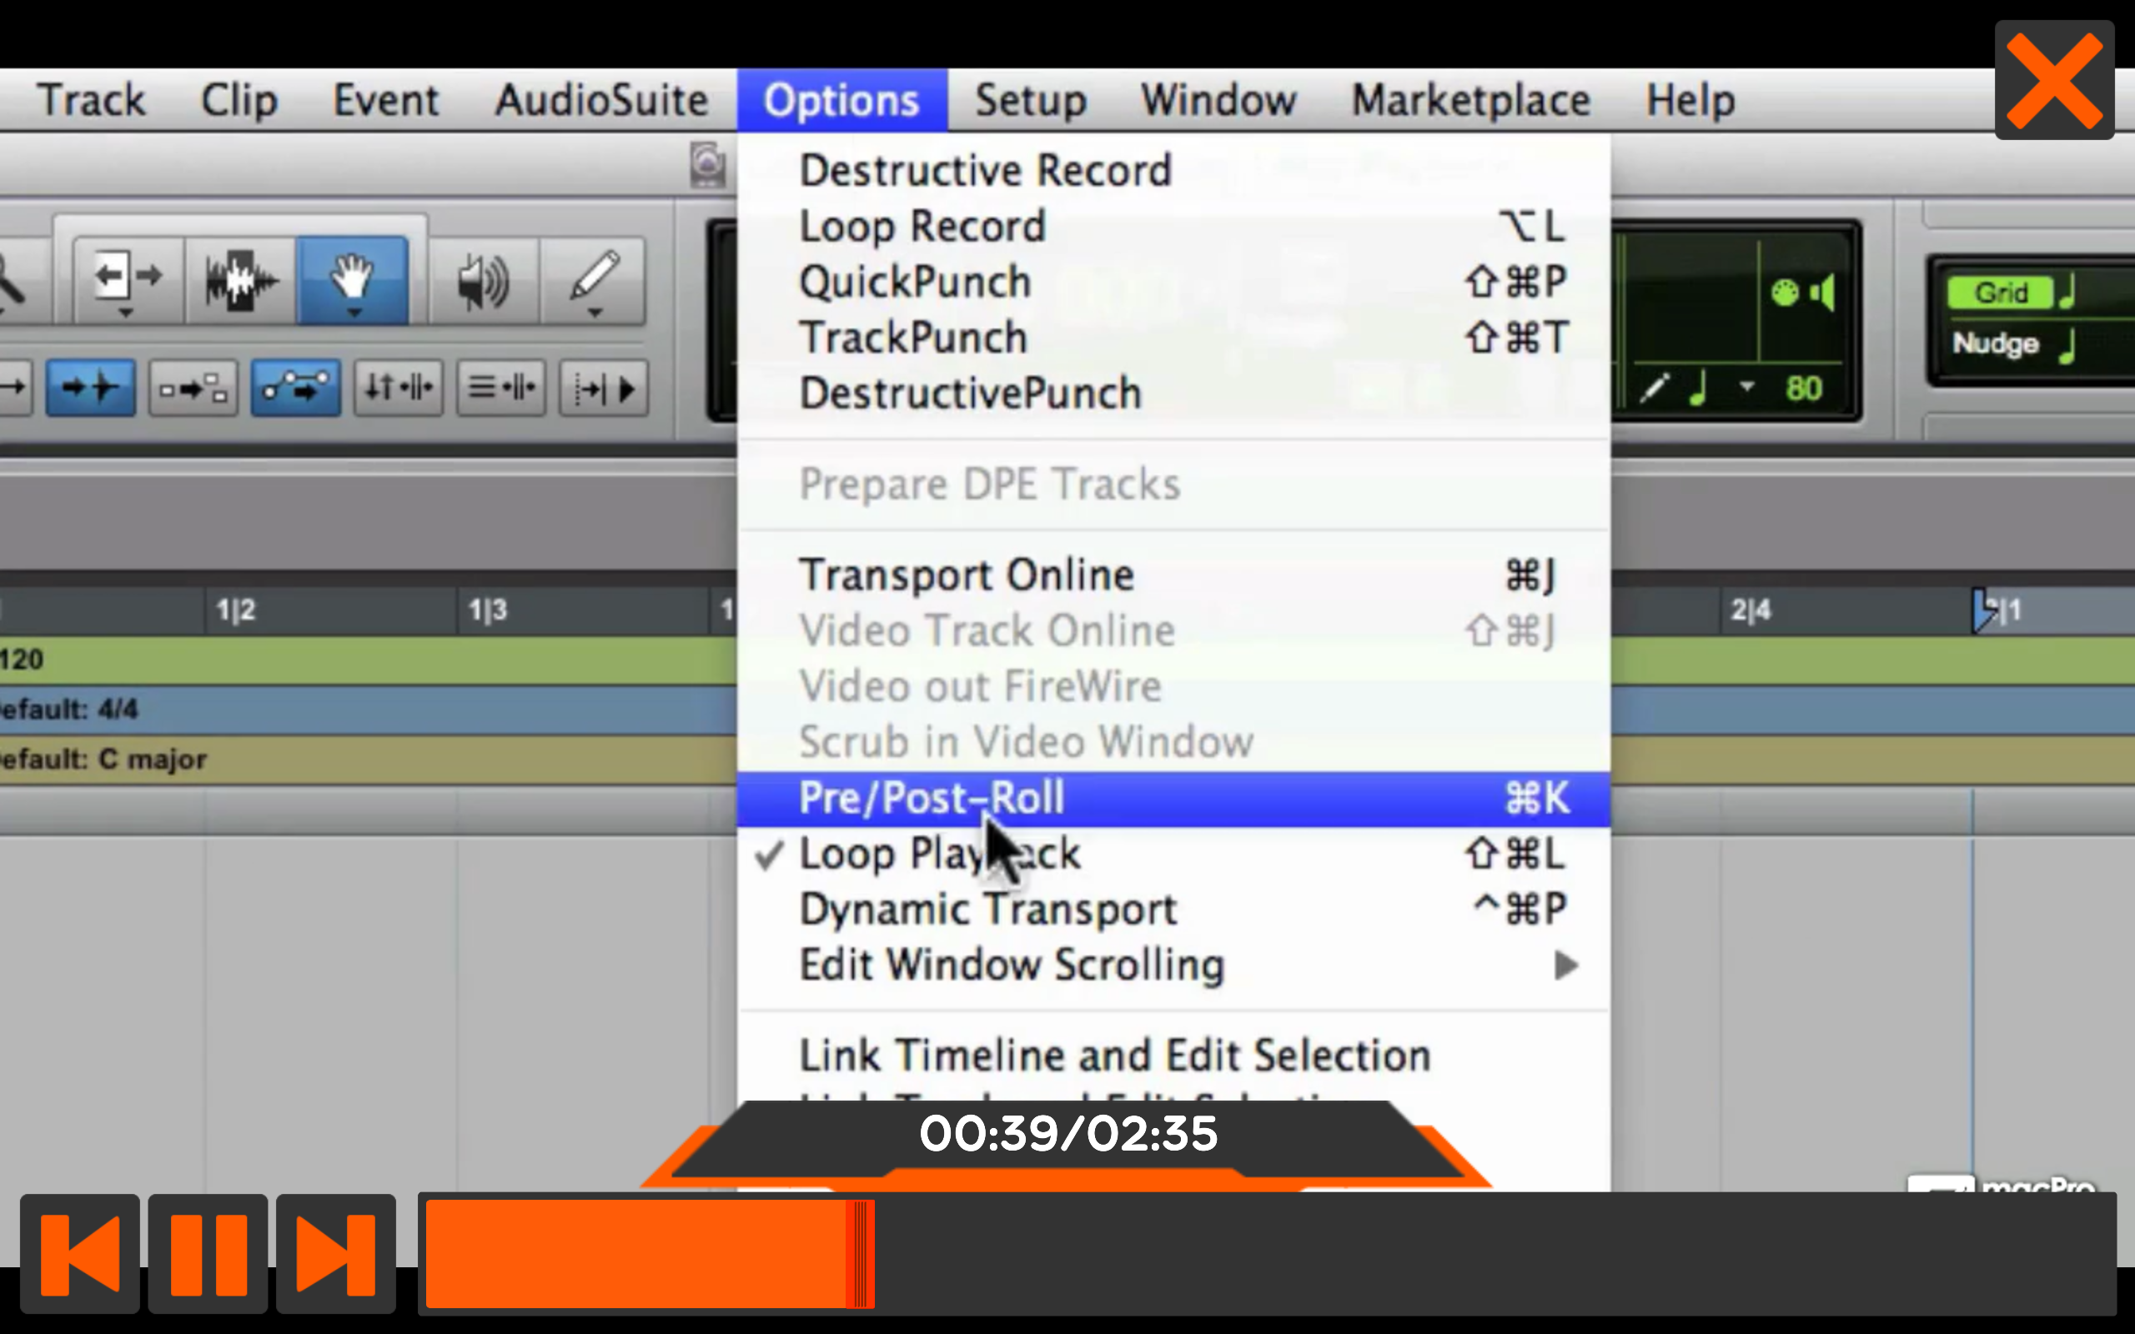Pause the video playback
2135x1334 pixels.
click(207, 1254)
